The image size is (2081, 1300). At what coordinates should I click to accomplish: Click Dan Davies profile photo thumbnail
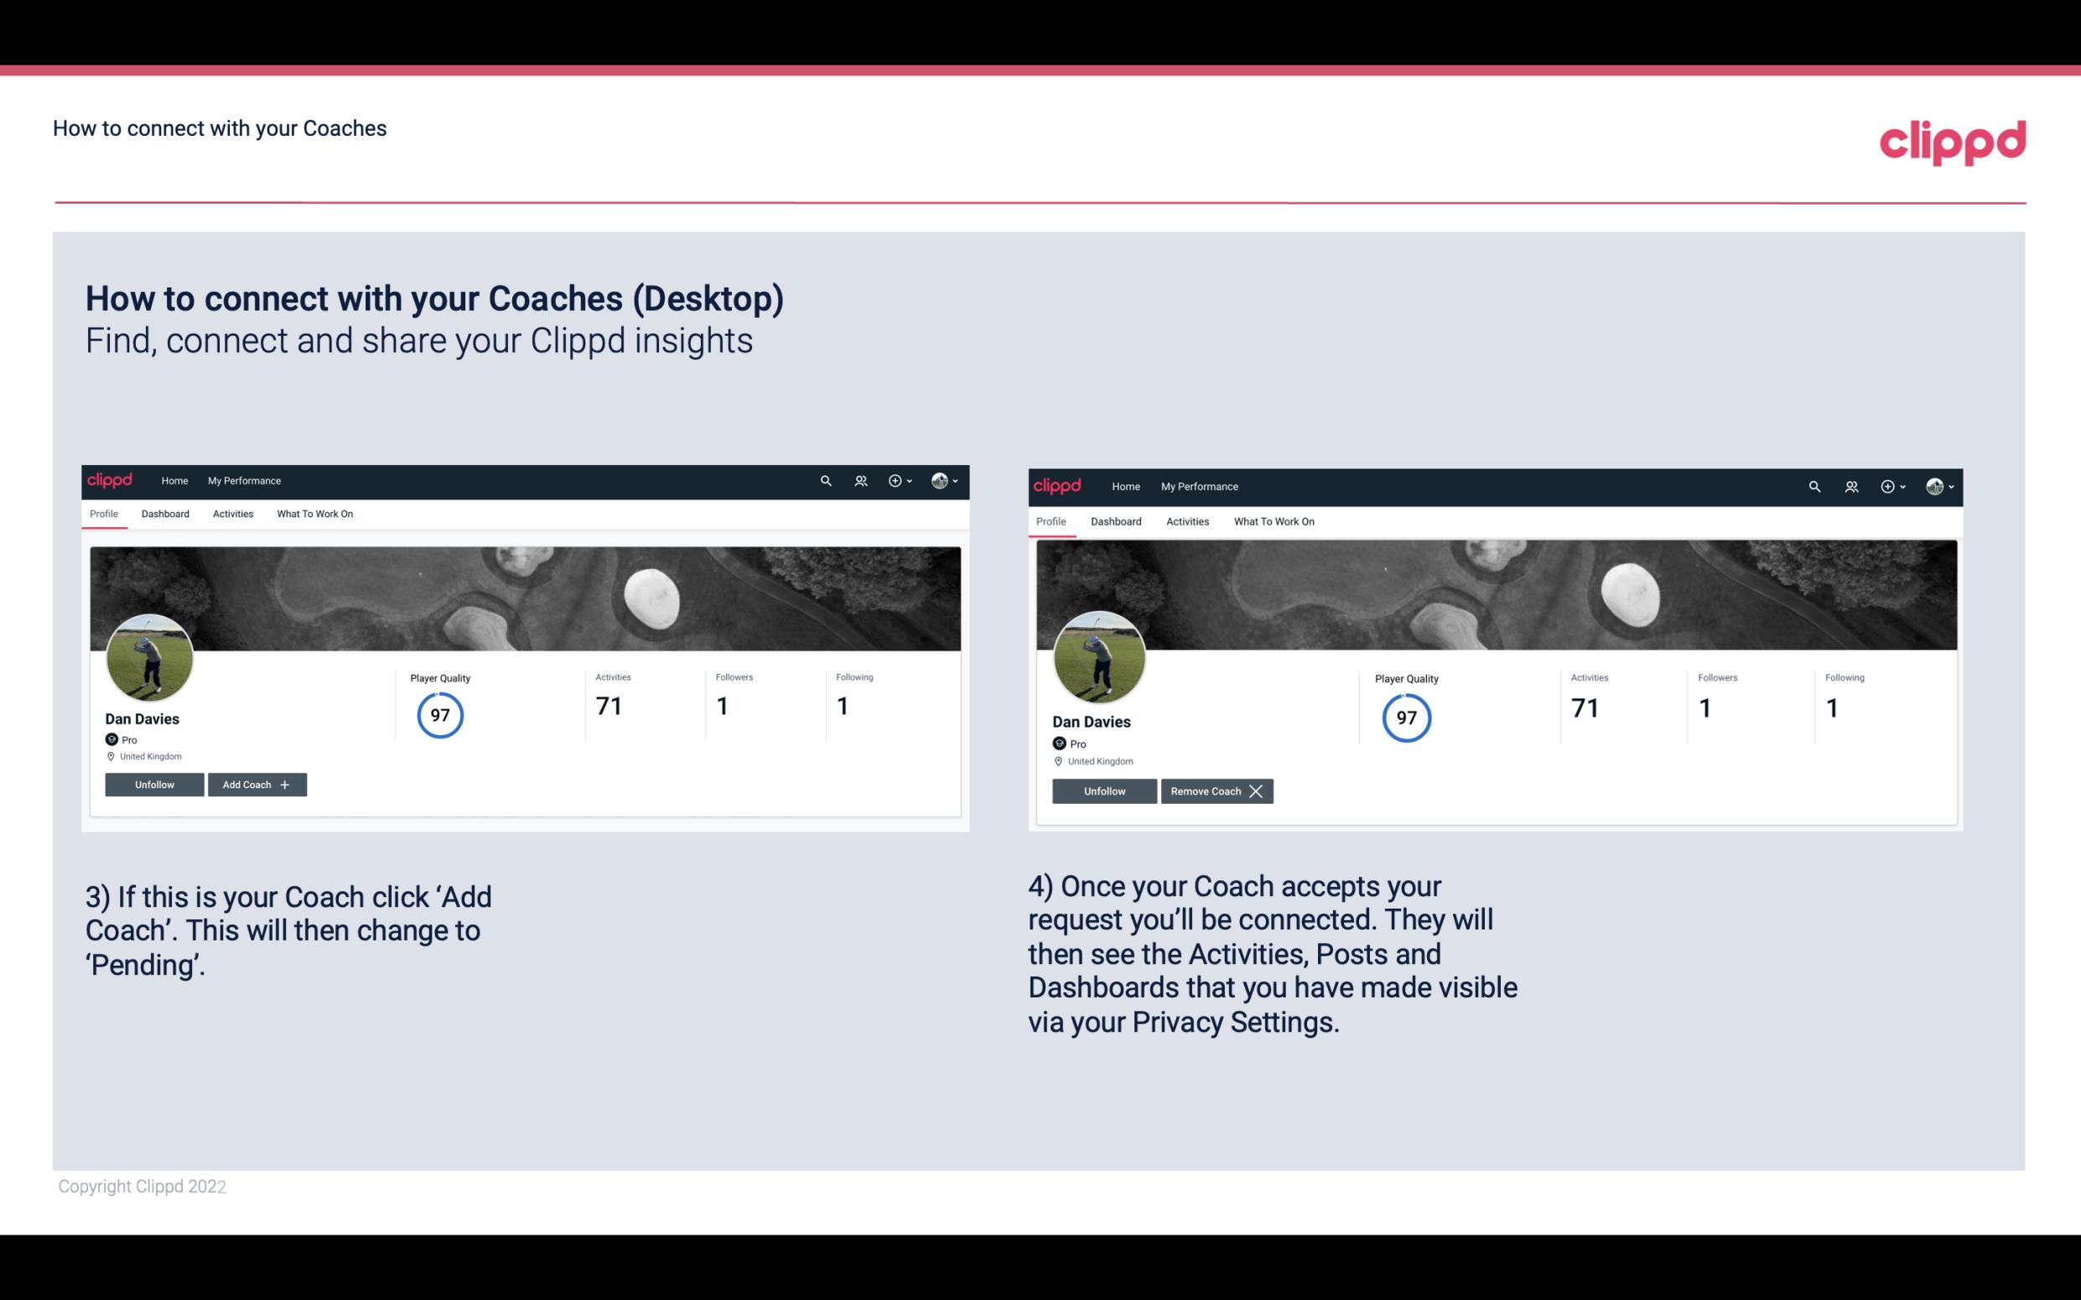click(150, 656)
